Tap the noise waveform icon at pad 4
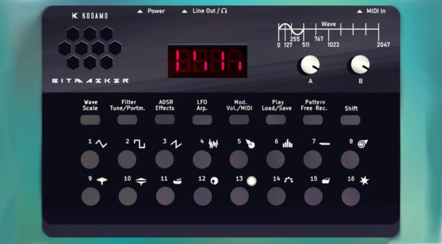Image resolution: width=442 pixels, height=244 pixels. [213, 144]
